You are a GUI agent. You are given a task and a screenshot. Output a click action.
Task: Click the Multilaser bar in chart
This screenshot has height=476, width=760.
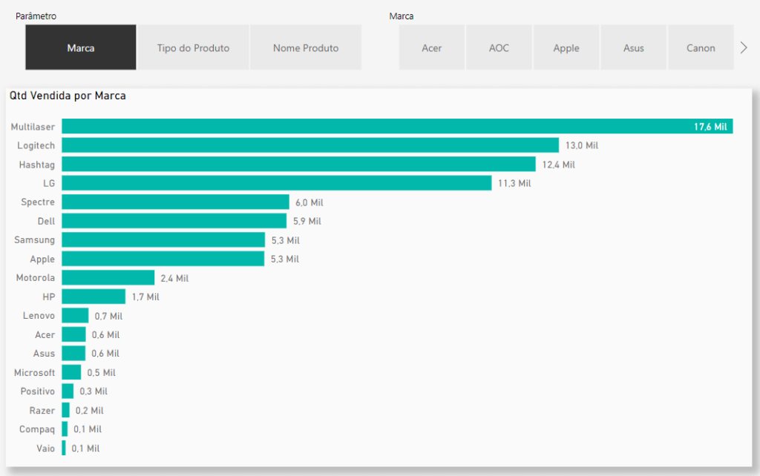(x=398, y=126)
